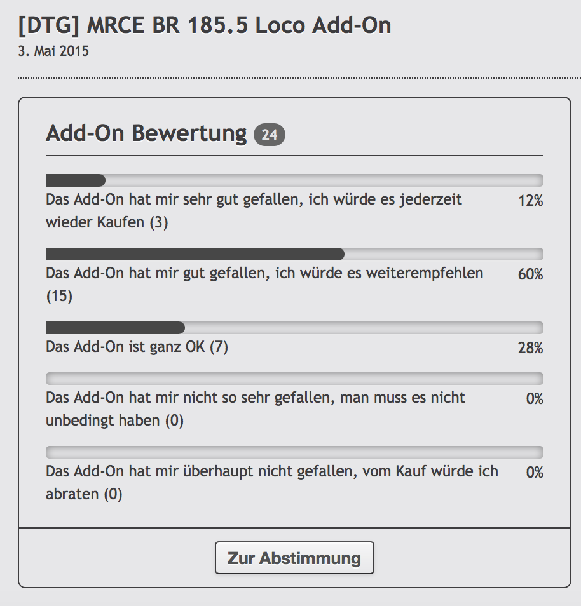Click the 0% value beside 'vom Kauf würde ich abraten'
The image size is (581, 606).
click(534, 473)
